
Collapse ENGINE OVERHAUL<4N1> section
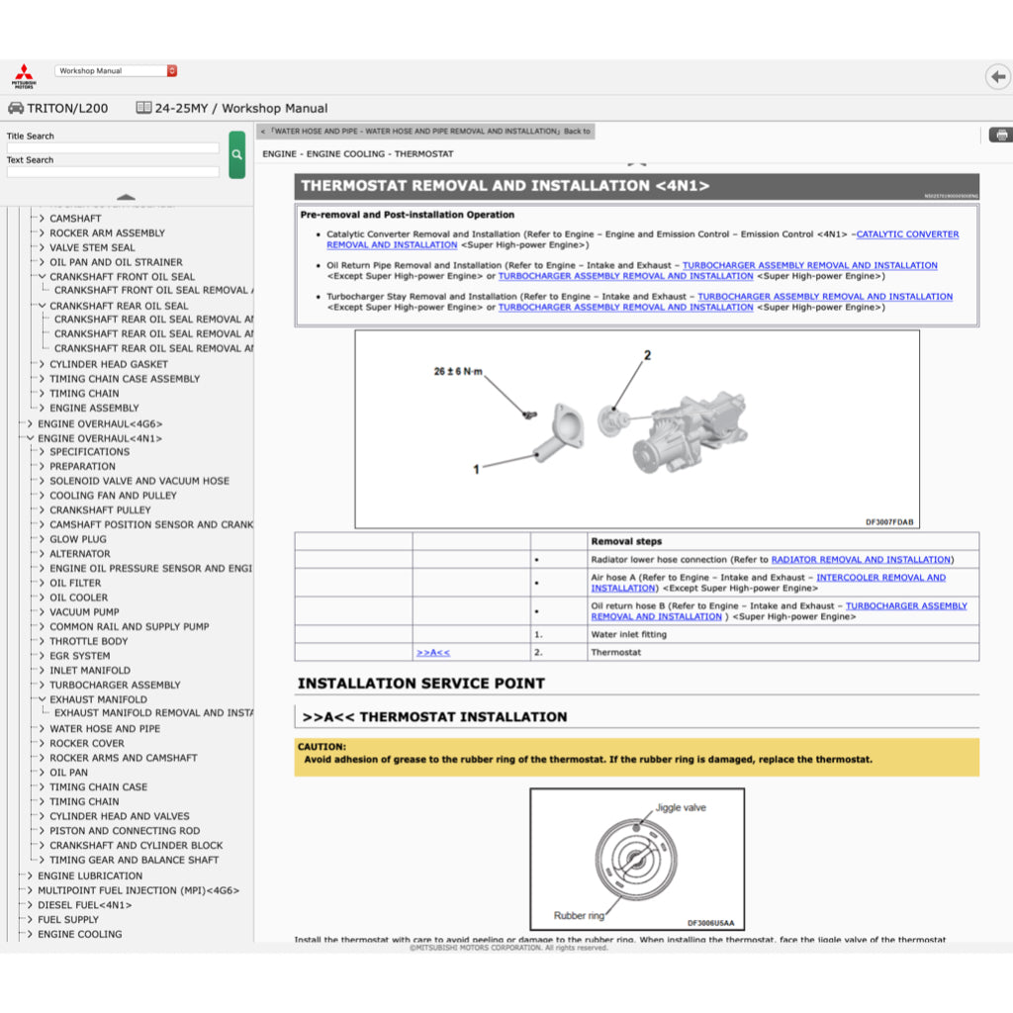click(x=30, y=438)
